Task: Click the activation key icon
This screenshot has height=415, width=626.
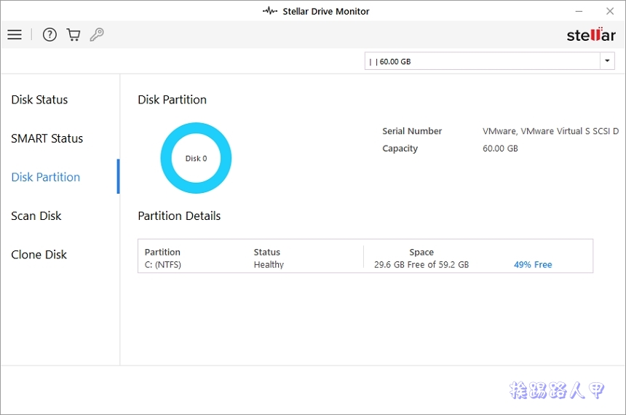Action: coord(97,35)
